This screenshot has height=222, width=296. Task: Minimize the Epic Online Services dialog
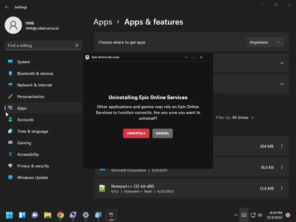pyautogui.click(x=186, y=57)
